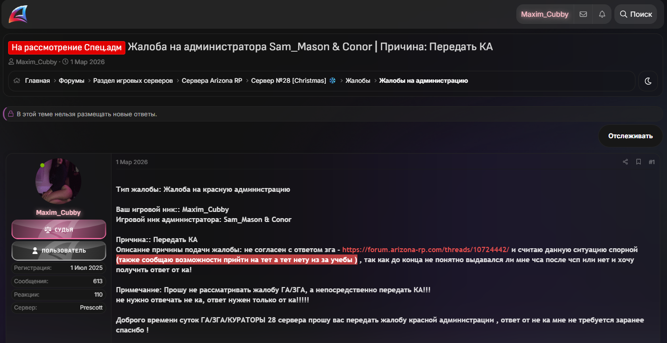This screenshot has height=343, width=667.
Task: Open the Сервер №28 [Christmas] breadcrumb
Action: coord(289,81)
